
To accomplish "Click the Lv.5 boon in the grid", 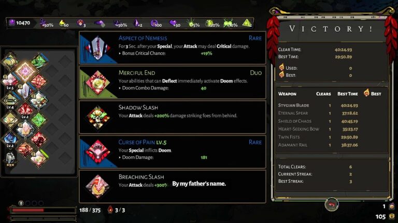I will [10, 81].
